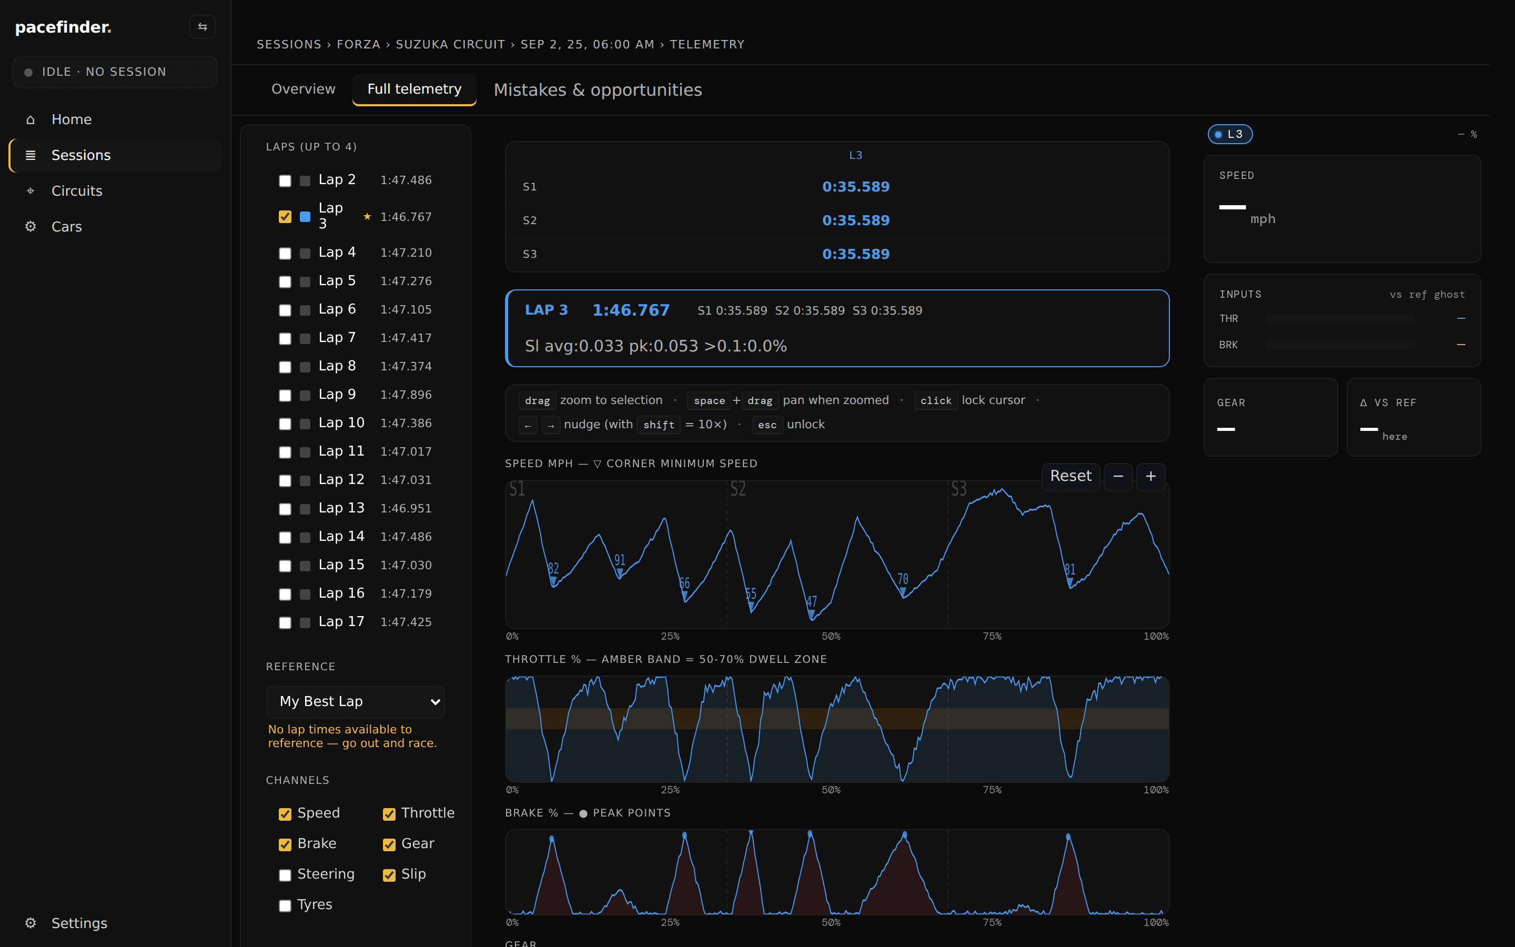Click the best-lap star icon on Lap 3

(367, 216)
